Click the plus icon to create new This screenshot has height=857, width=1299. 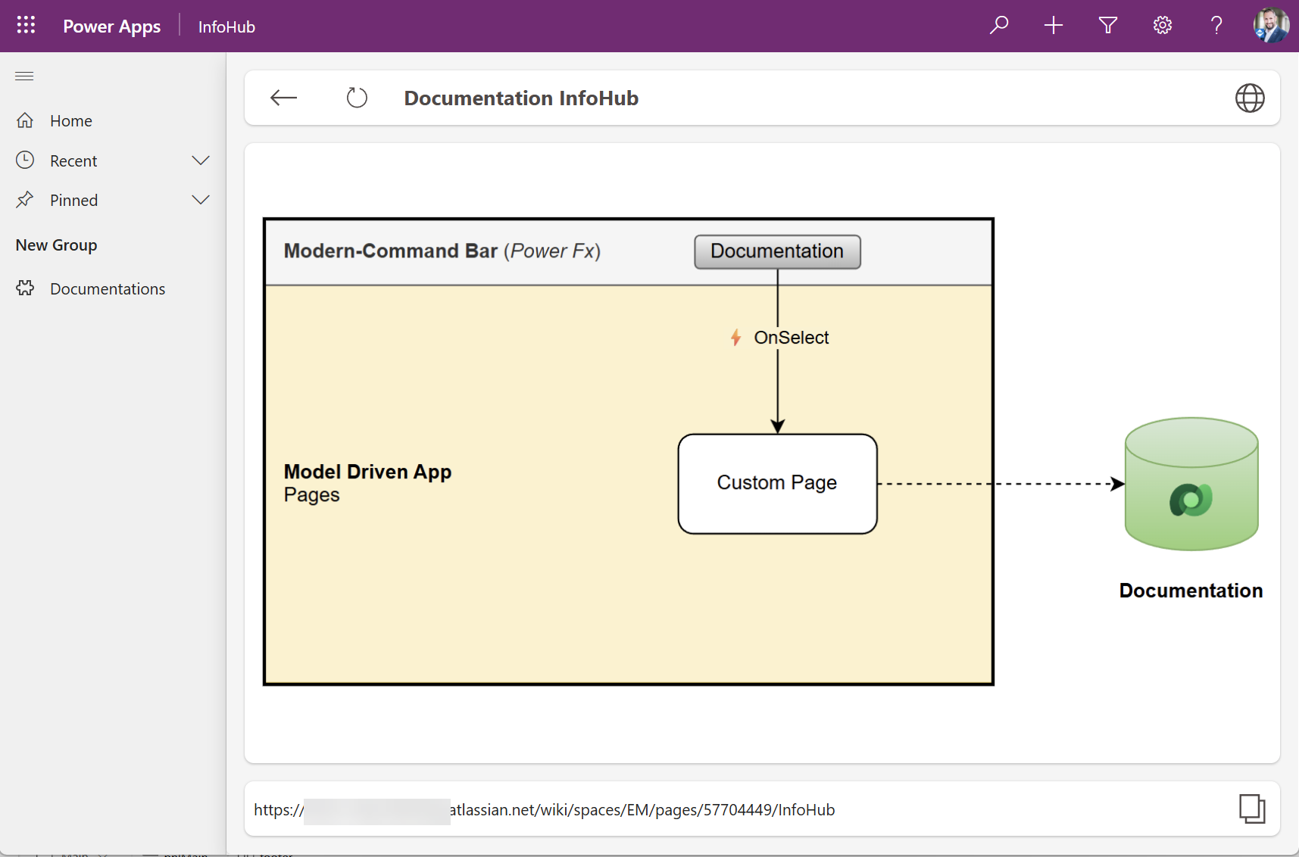(1054, 26)
